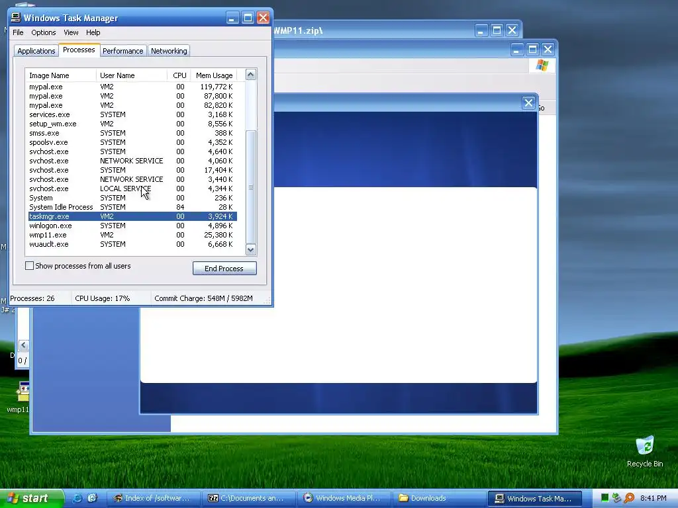The height and width of the screenshot is (508, 678).
Task: Click the Windows flag logo in browser window
Action: point(542,65)
